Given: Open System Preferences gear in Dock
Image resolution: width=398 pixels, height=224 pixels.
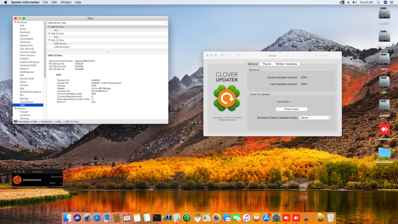Looking at the screenshot, I should click(276, 218).
